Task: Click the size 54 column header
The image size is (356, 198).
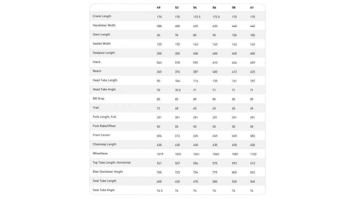Action: tap(195, 8)
